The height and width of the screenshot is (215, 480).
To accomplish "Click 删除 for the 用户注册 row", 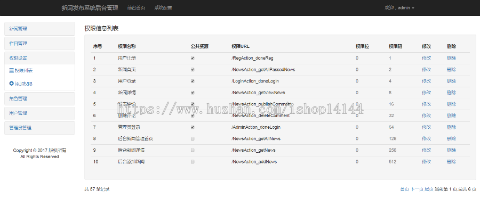I will (452, 58).
